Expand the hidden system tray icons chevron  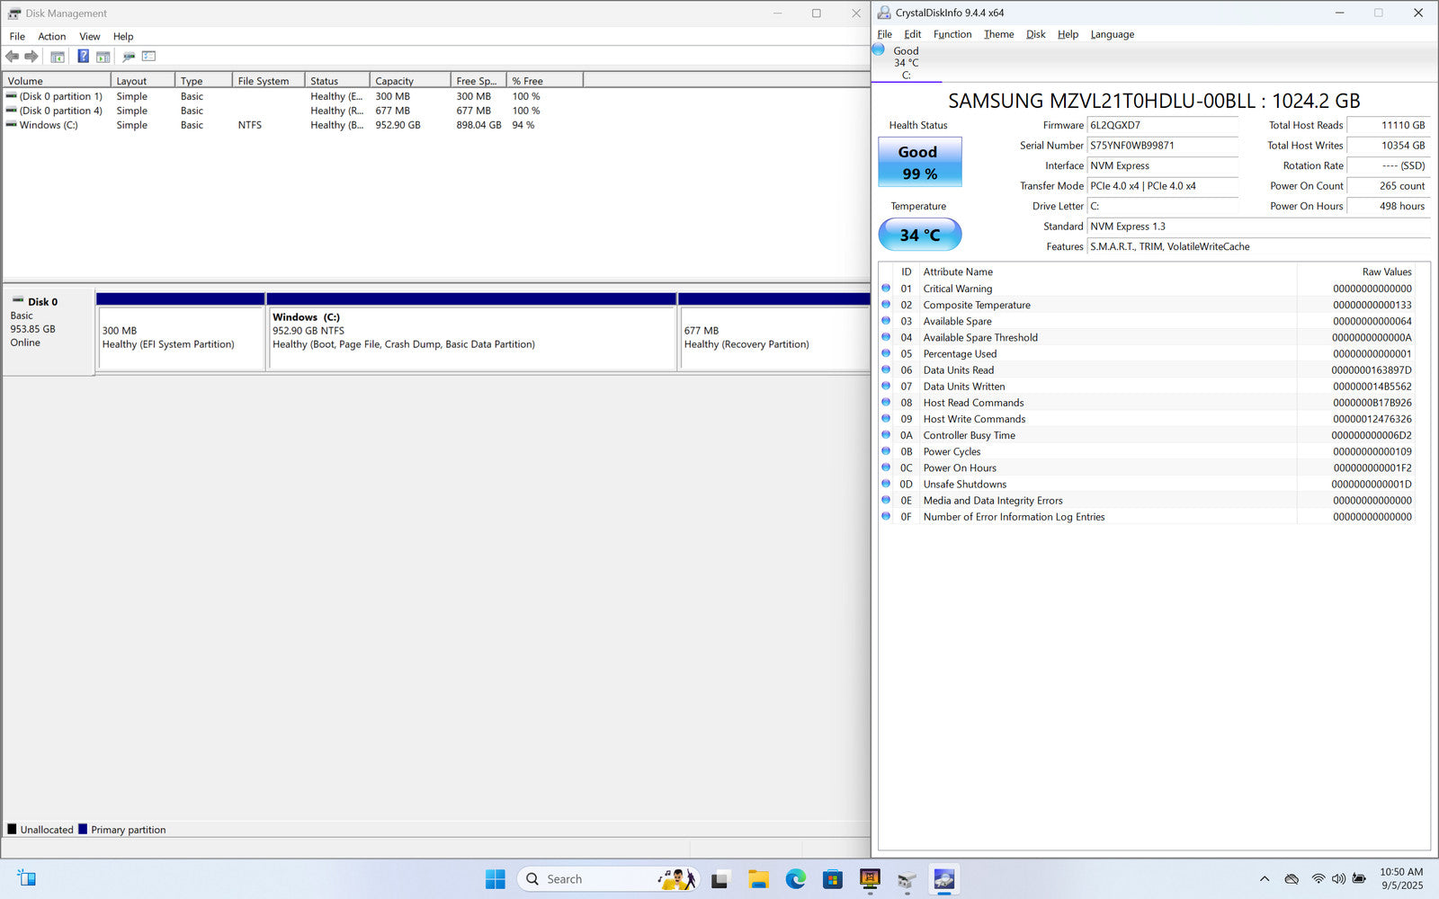coord(1265,879)
